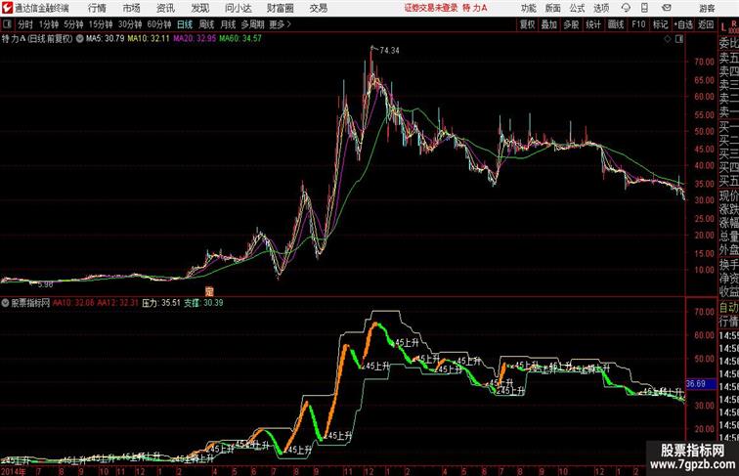
Task: Toggle the side panel icon atop main chart
Action: pyautogui.click(x=679, y=39)
